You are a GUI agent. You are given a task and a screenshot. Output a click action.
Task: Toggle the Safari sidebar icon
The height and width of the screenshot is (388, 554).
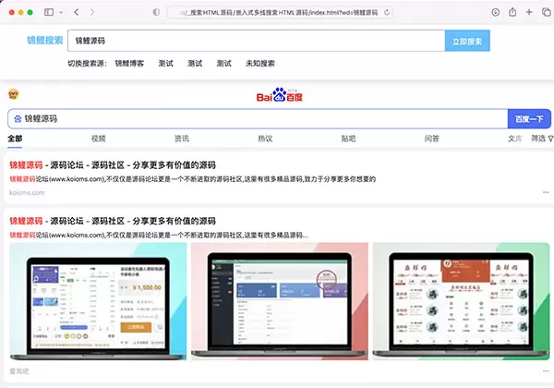[x=49, y=12]
